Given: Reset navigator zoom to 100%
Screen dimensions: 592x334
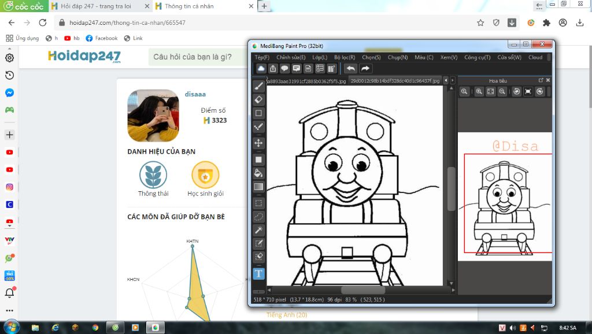Looking at the screenshot, I should [x=464, y=91].
